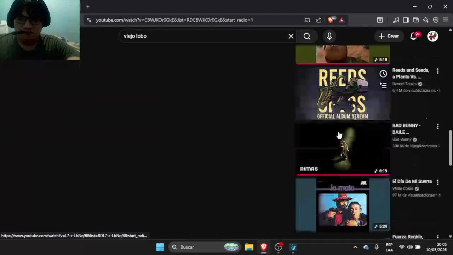The height and width of the screenshot is (255, 453).
Task: Open the Brave Rewards triangle icon
Action: point(342,20)
